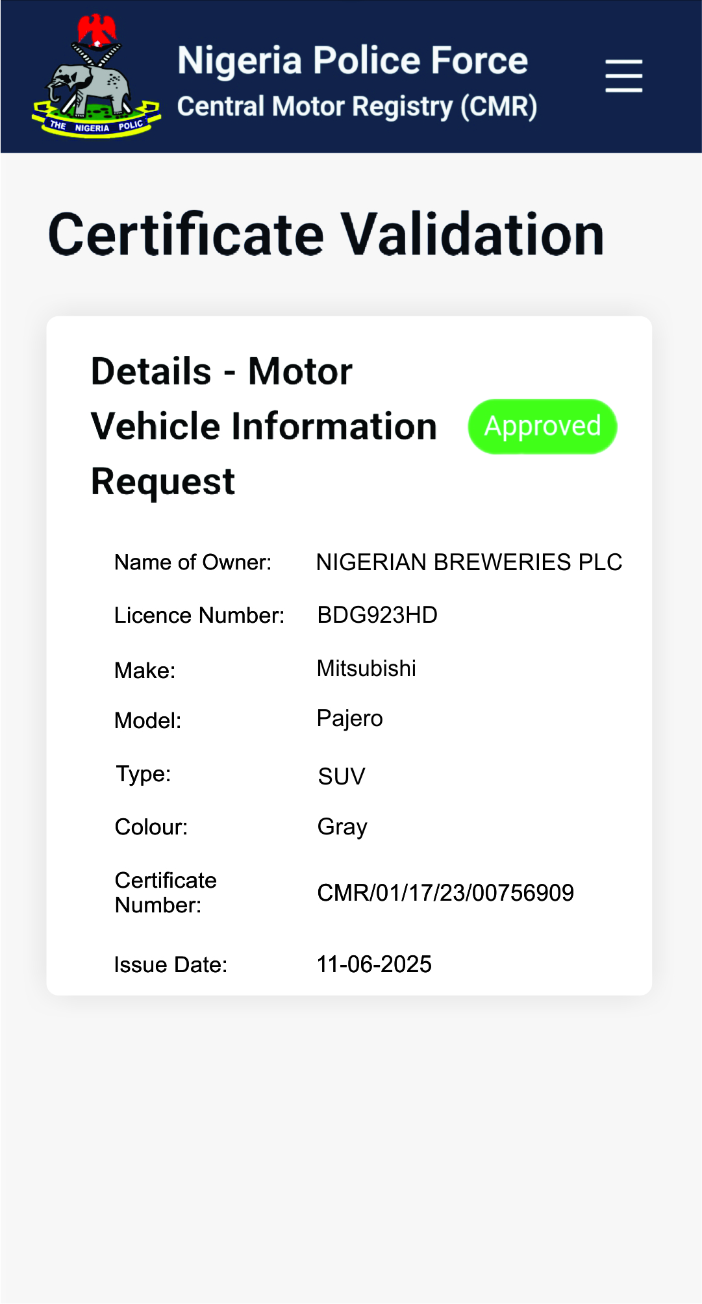
Task: Select the owner name NIGERIAN BREWERIES PLC
Action: tap(469, 562)
